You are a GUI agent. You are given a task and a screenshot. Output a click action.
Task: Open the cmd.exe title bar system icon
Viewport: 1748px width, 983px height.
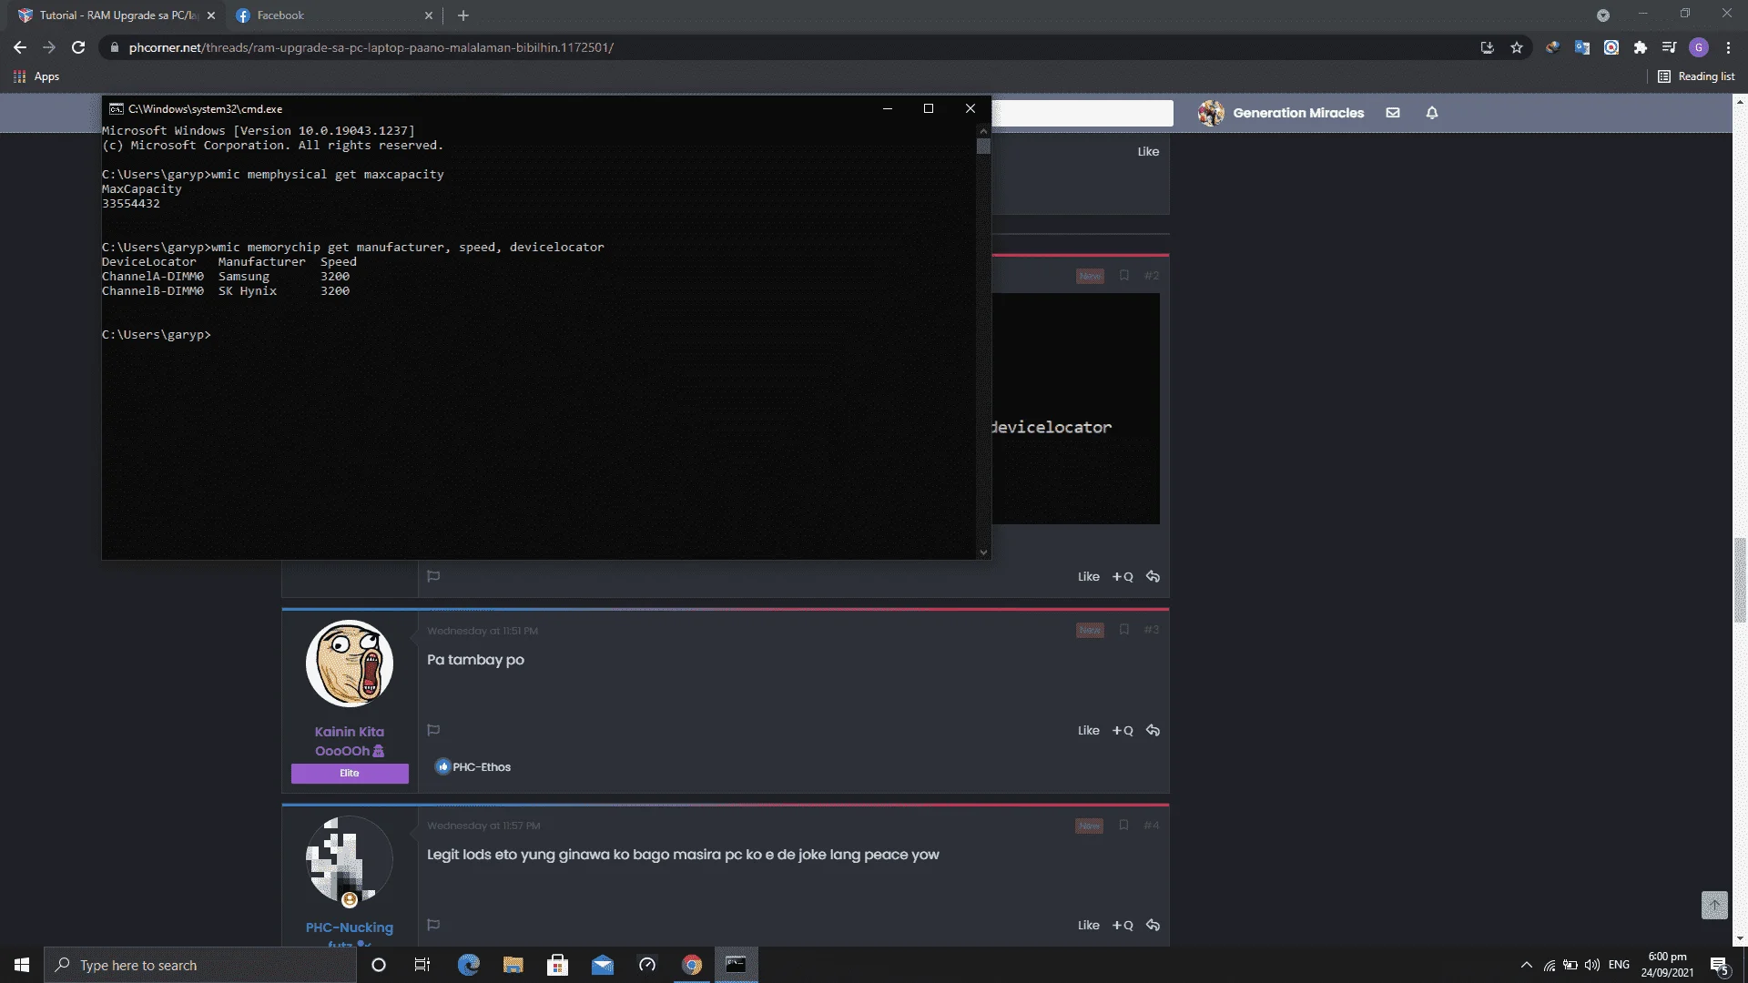point(116,108)
